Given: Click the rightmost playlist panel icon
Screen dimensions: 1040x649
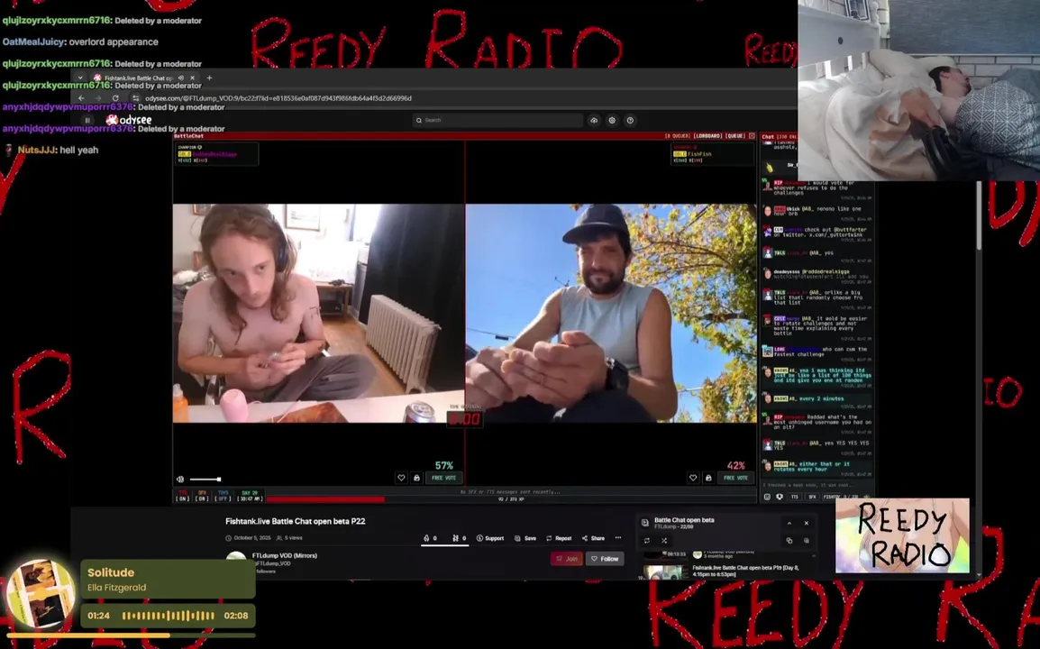Looking at the screenshot, I should (807, 541).
